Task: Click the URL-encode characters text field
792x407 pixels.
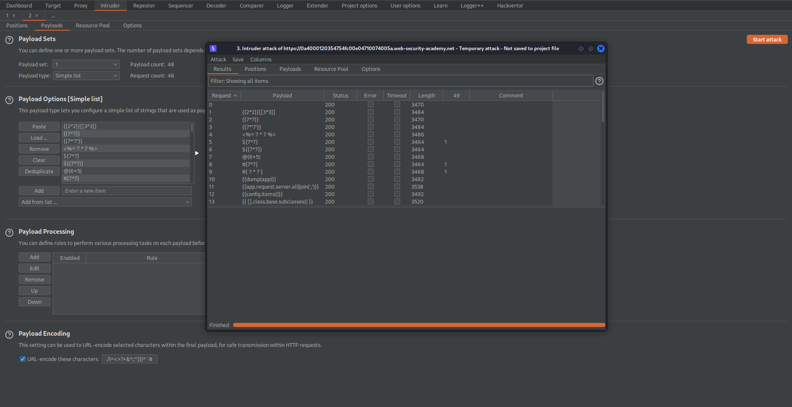Action: click(129, 359)
